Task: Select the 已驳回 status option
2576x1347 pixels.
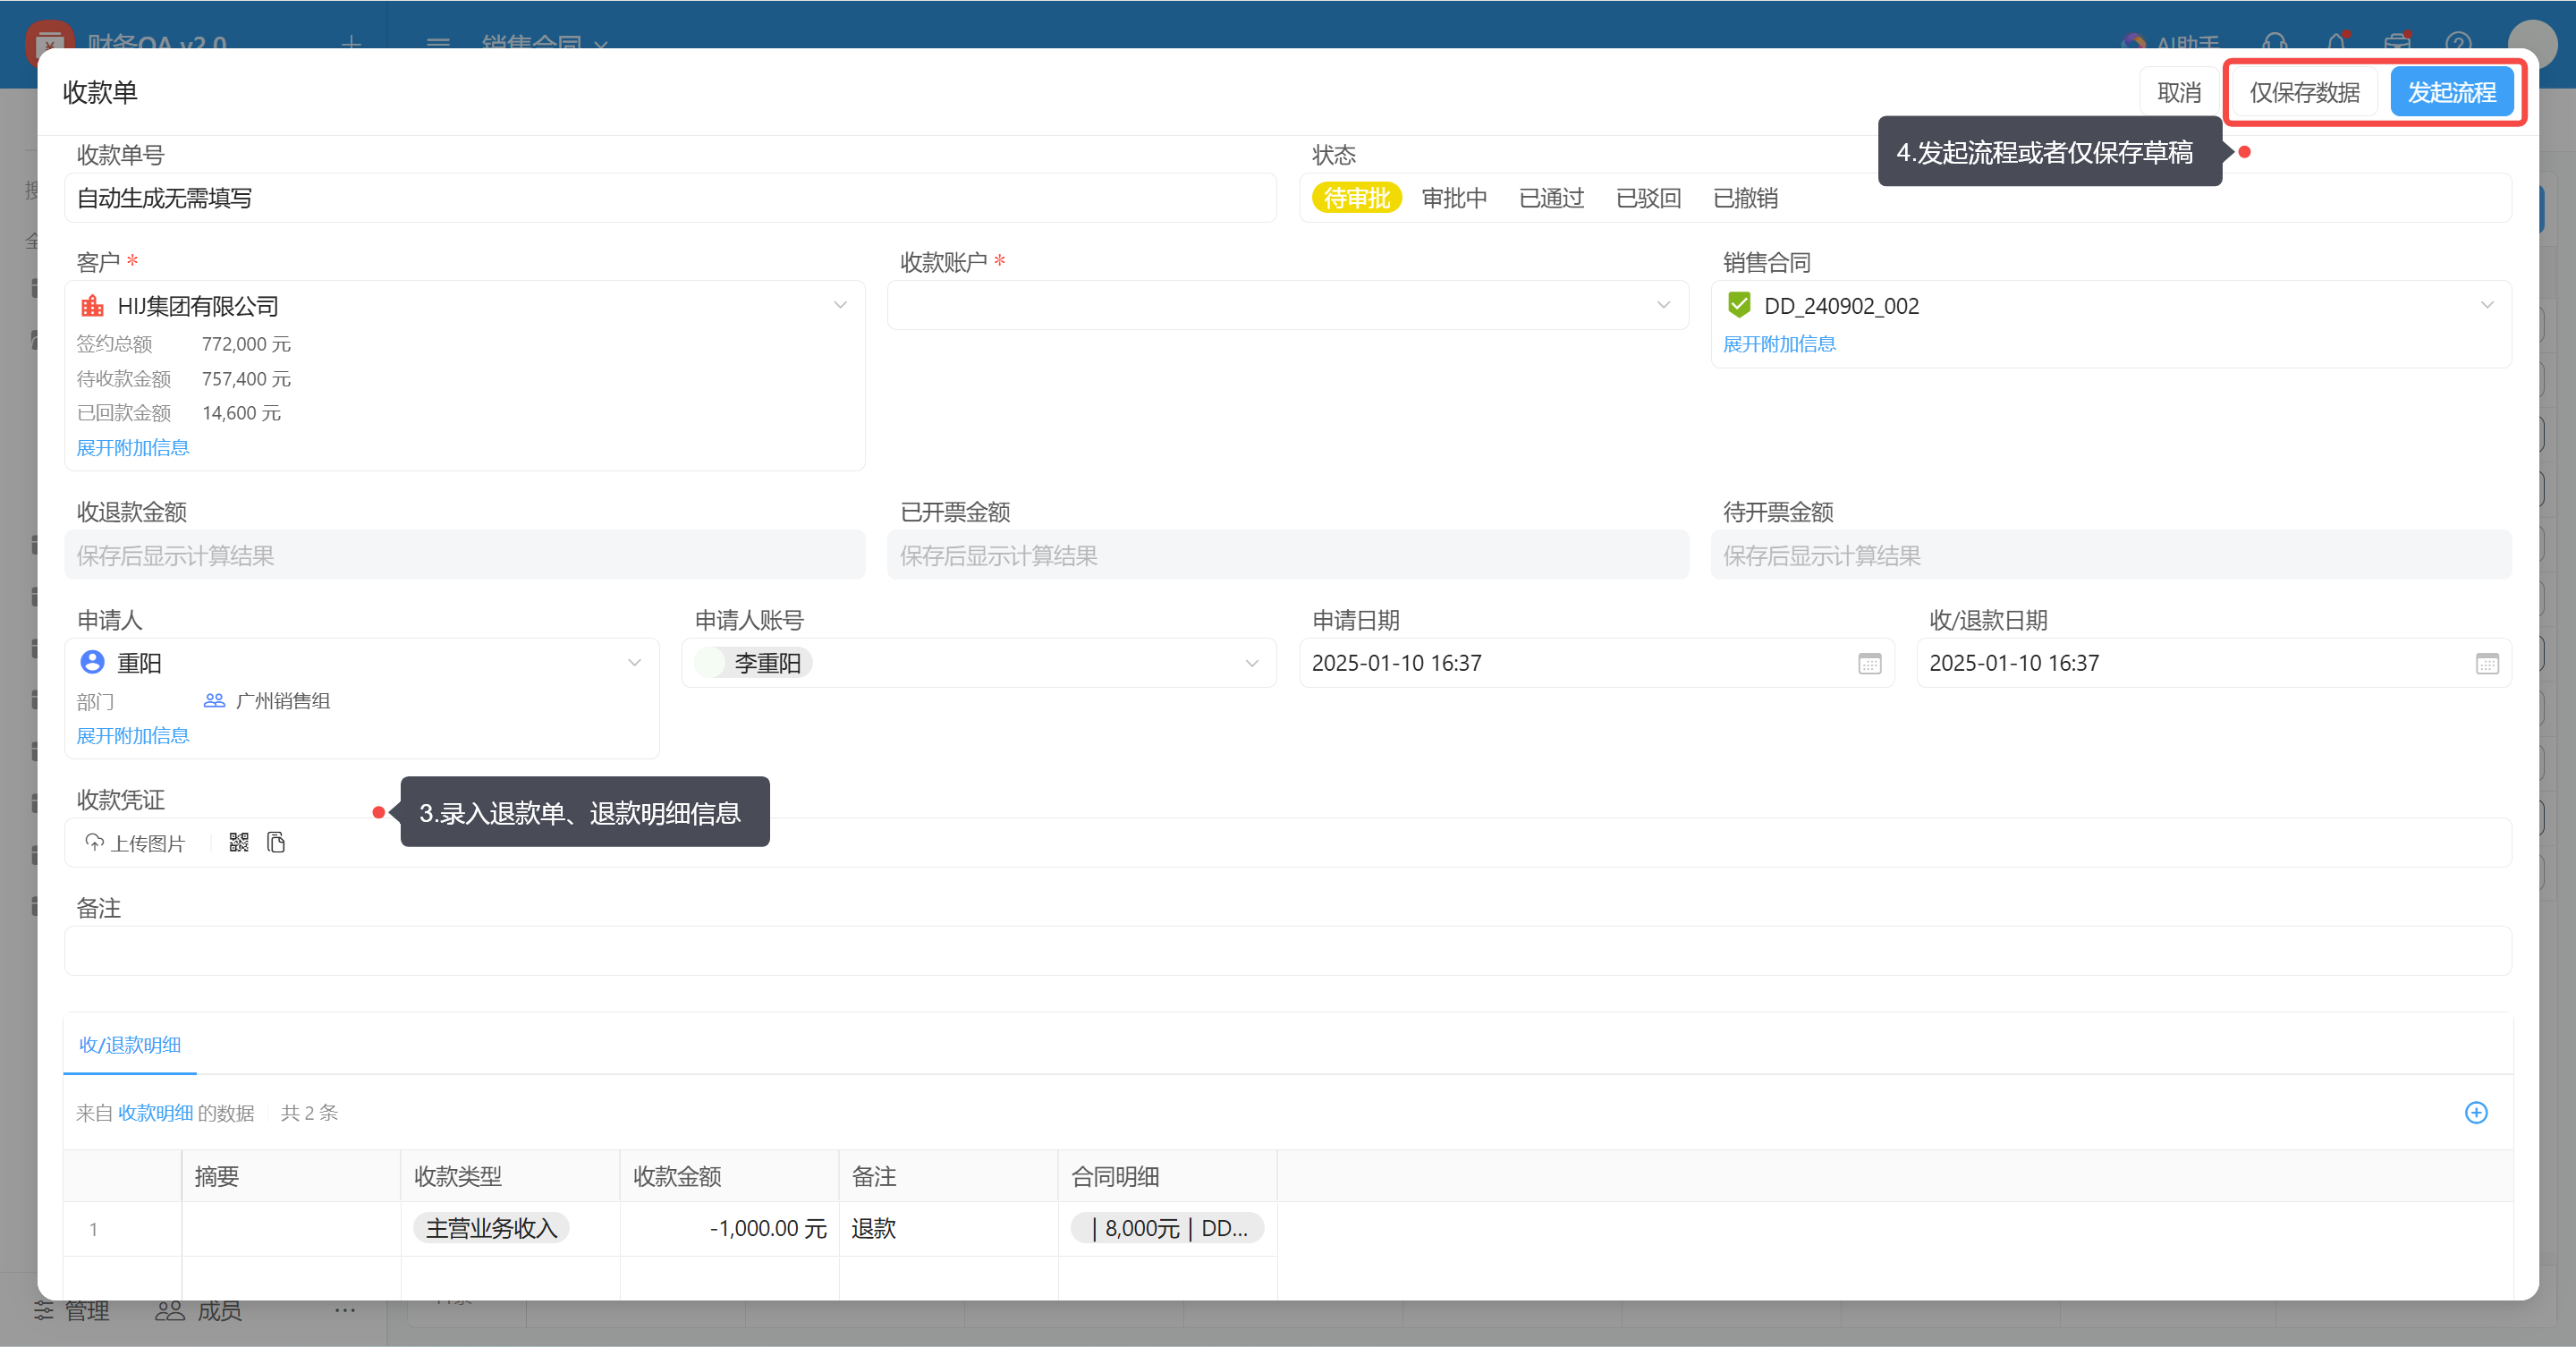Action: point(1648,198)
